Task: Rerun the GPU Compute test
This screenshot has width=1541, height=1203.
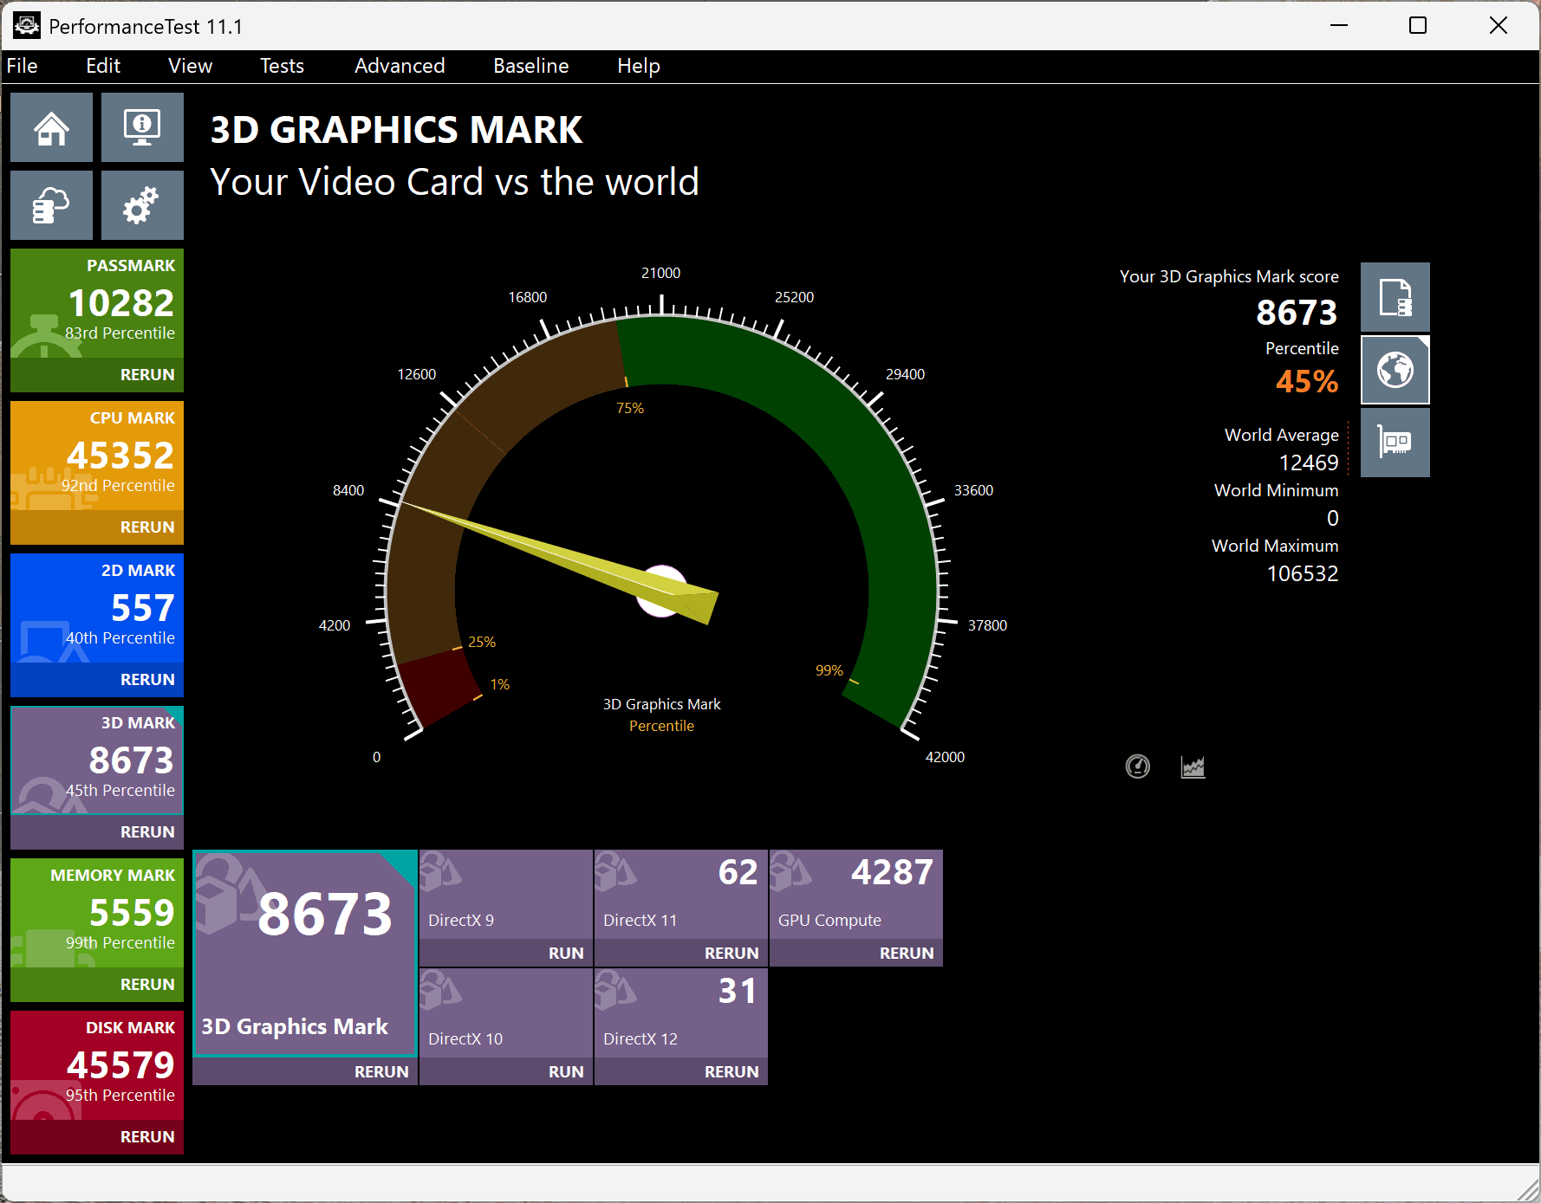Action: [x=906, y=953]
